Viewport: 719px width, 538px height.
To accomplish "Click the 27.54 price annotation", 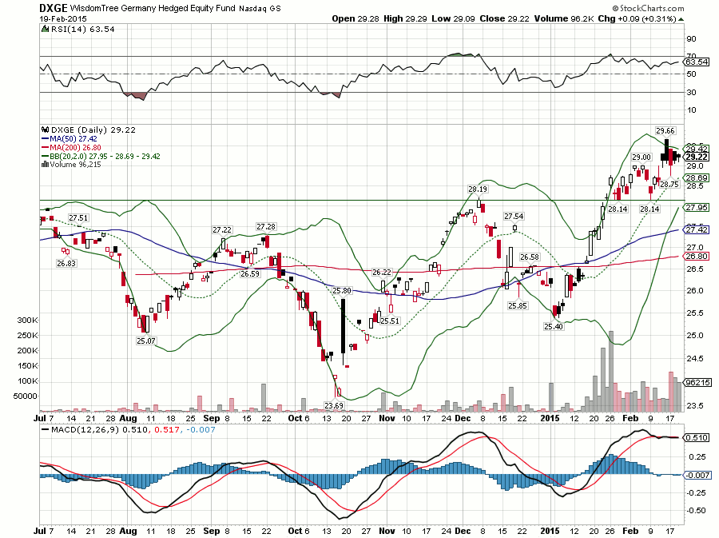I will 514,216.
